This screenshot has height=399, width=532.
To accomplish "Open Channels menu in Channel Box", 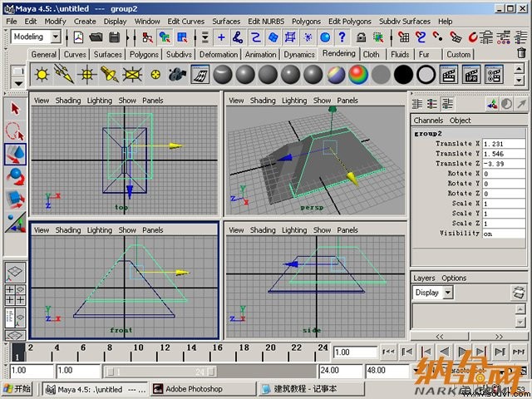I will pyautogui.click(x=428, y=121).
